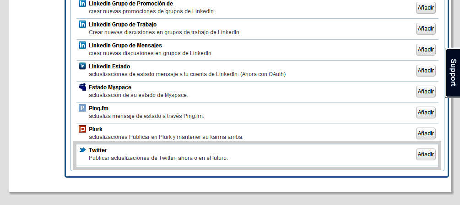This screenshot has width=460, height=205.
Task: Click the red Plurk icon
Action: (82, 129)
